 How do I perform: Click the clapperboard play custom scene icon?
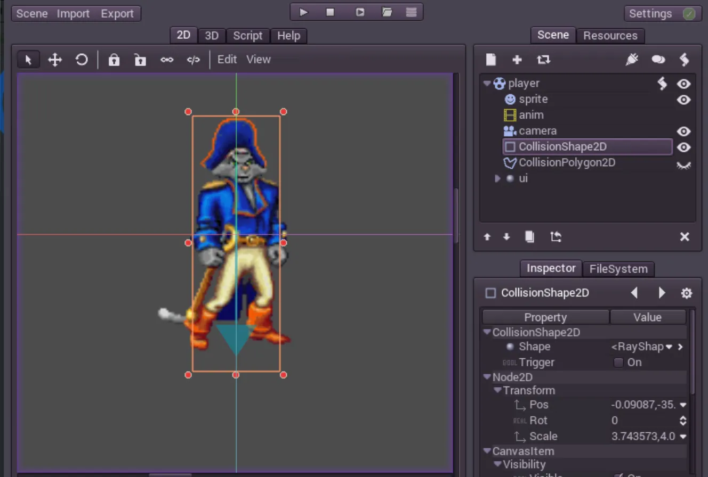coord(387,12)
